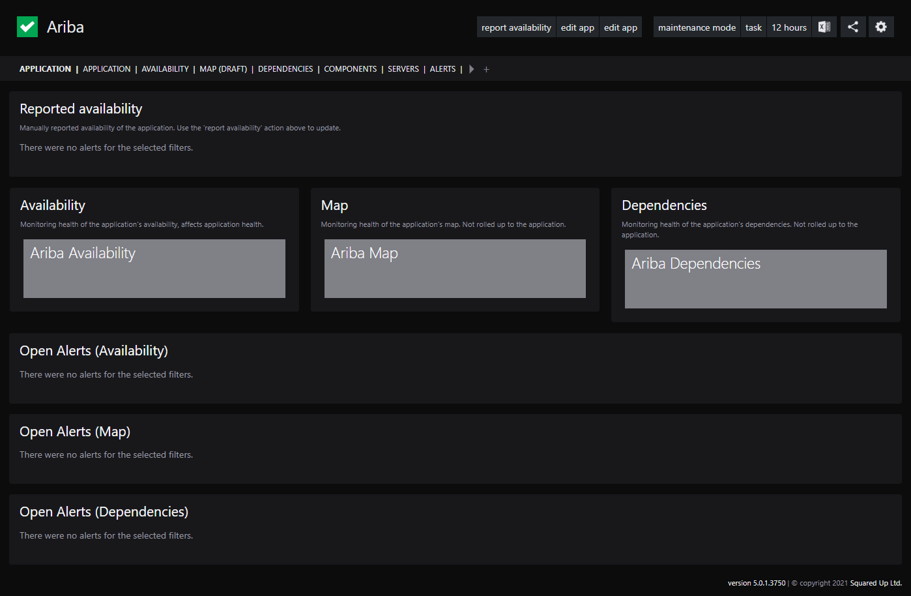Select the DEPENDENCIES tab
Viewport: 911px width, 596px height.
pos(285,68)
